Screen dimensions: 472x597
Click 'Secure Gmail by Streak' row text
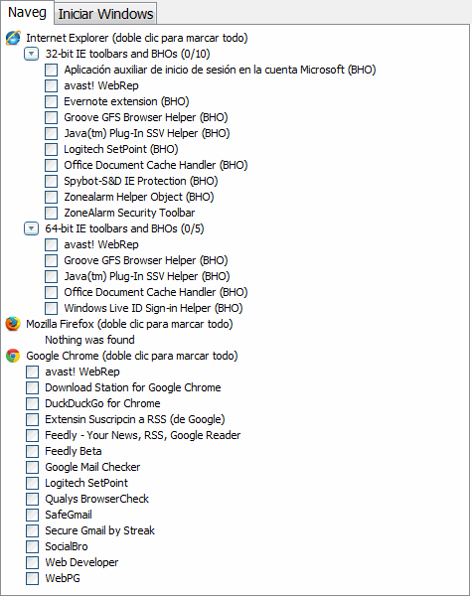tap(99, 530)
